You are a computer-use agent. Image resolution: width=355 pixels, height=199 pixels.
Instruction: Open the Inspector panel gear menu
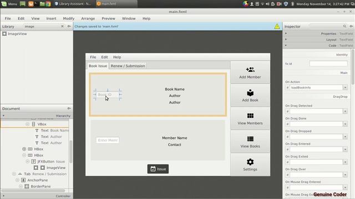(351, 26)
